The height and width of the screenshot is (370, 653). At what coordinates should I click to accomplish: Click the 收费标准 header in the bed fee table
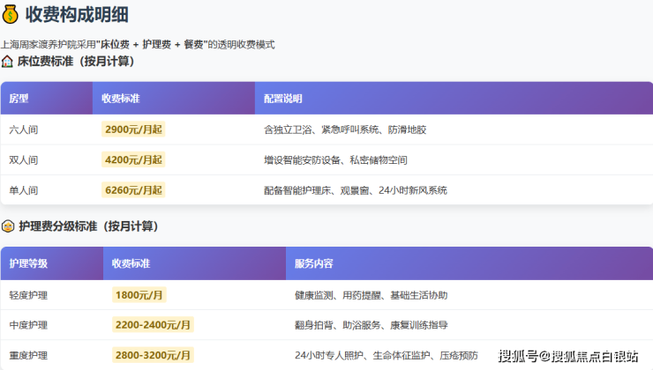coord(119,99)
